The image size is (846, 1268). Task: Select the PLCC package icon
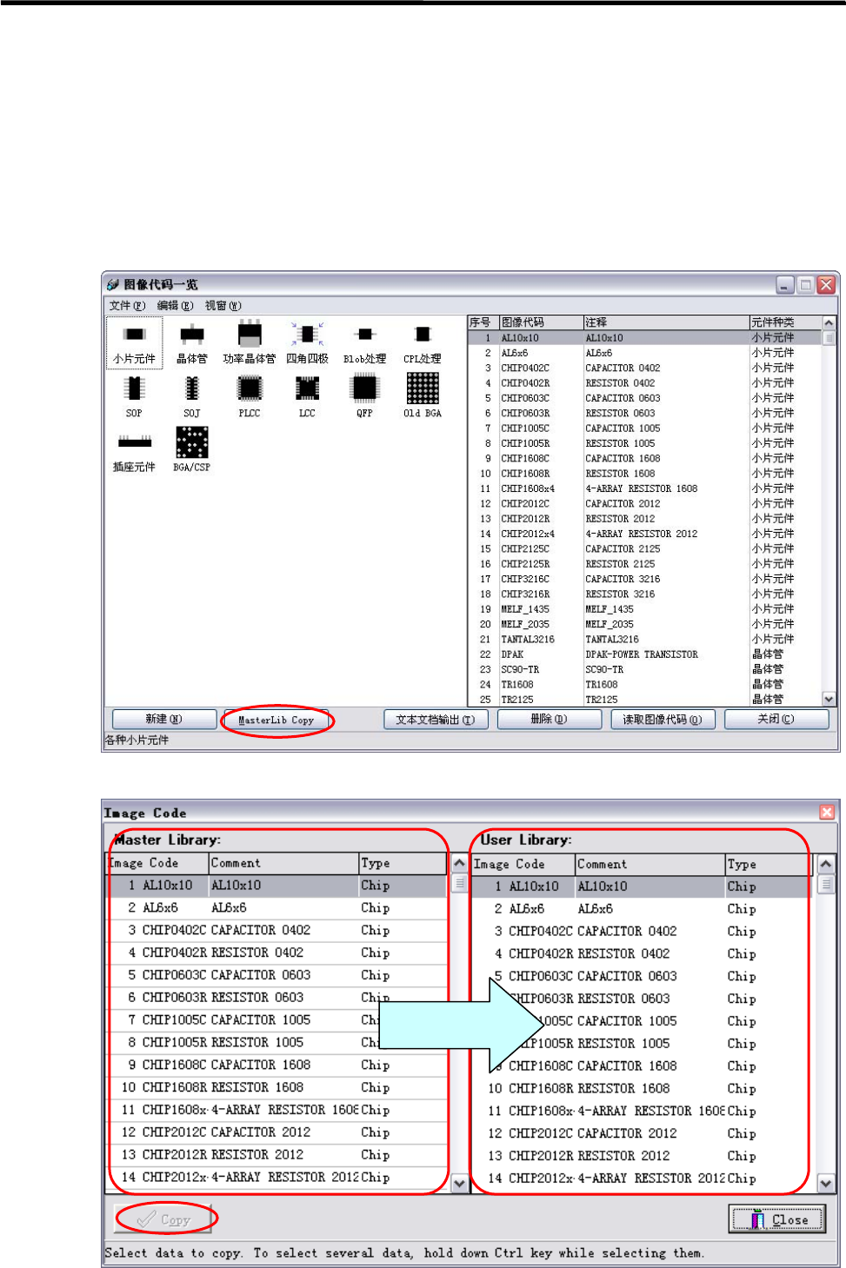250,396
